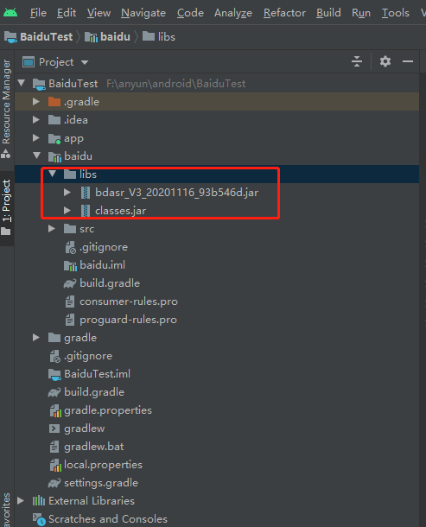The image size is (426, 527).
Task: Collapse the BaiduTest root node
Action: 22,83
